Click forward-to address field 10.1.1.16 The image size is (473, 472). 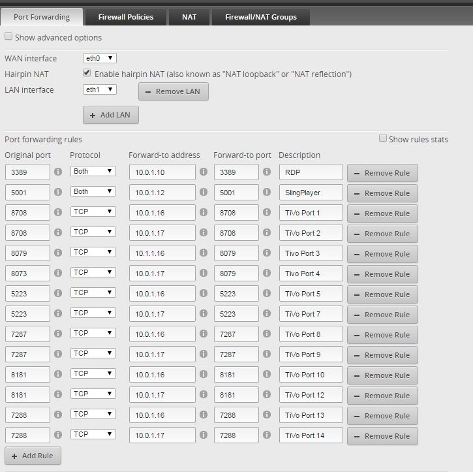coord(162,253)
